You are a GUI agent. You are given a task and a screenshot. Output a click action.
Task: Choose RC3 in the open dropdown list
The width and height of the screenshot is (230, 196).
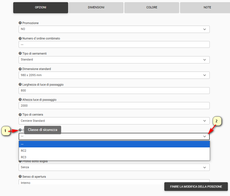click(114, 157)
